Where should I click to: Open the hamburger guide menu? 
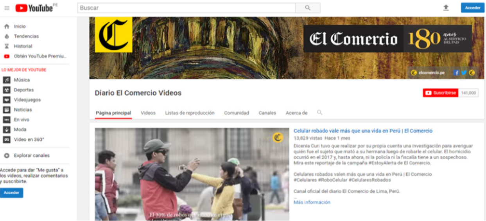pyautogui.click(x=7, y=8)
